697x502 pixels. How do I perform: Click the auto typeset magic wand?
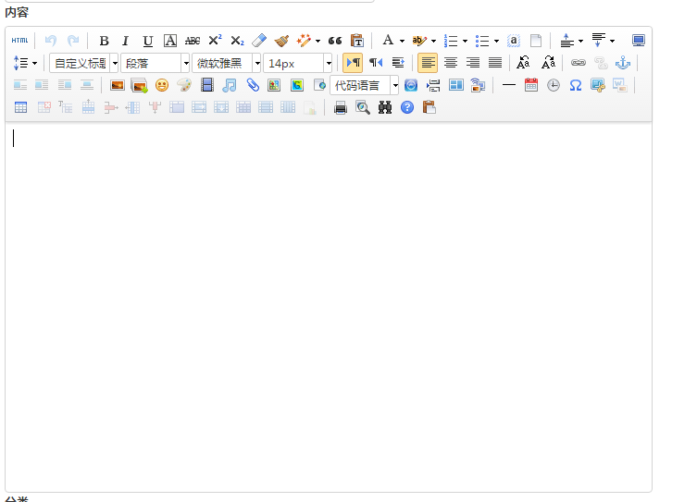tap(304, 41)
